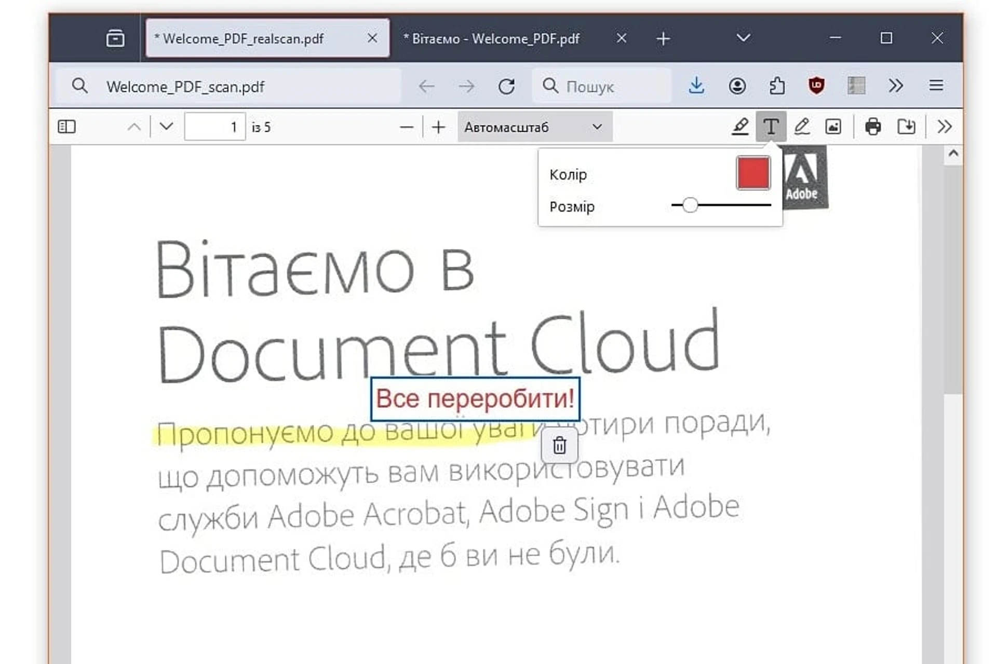
Task: Select the draw pencil tool
Action: pos(802,127)
